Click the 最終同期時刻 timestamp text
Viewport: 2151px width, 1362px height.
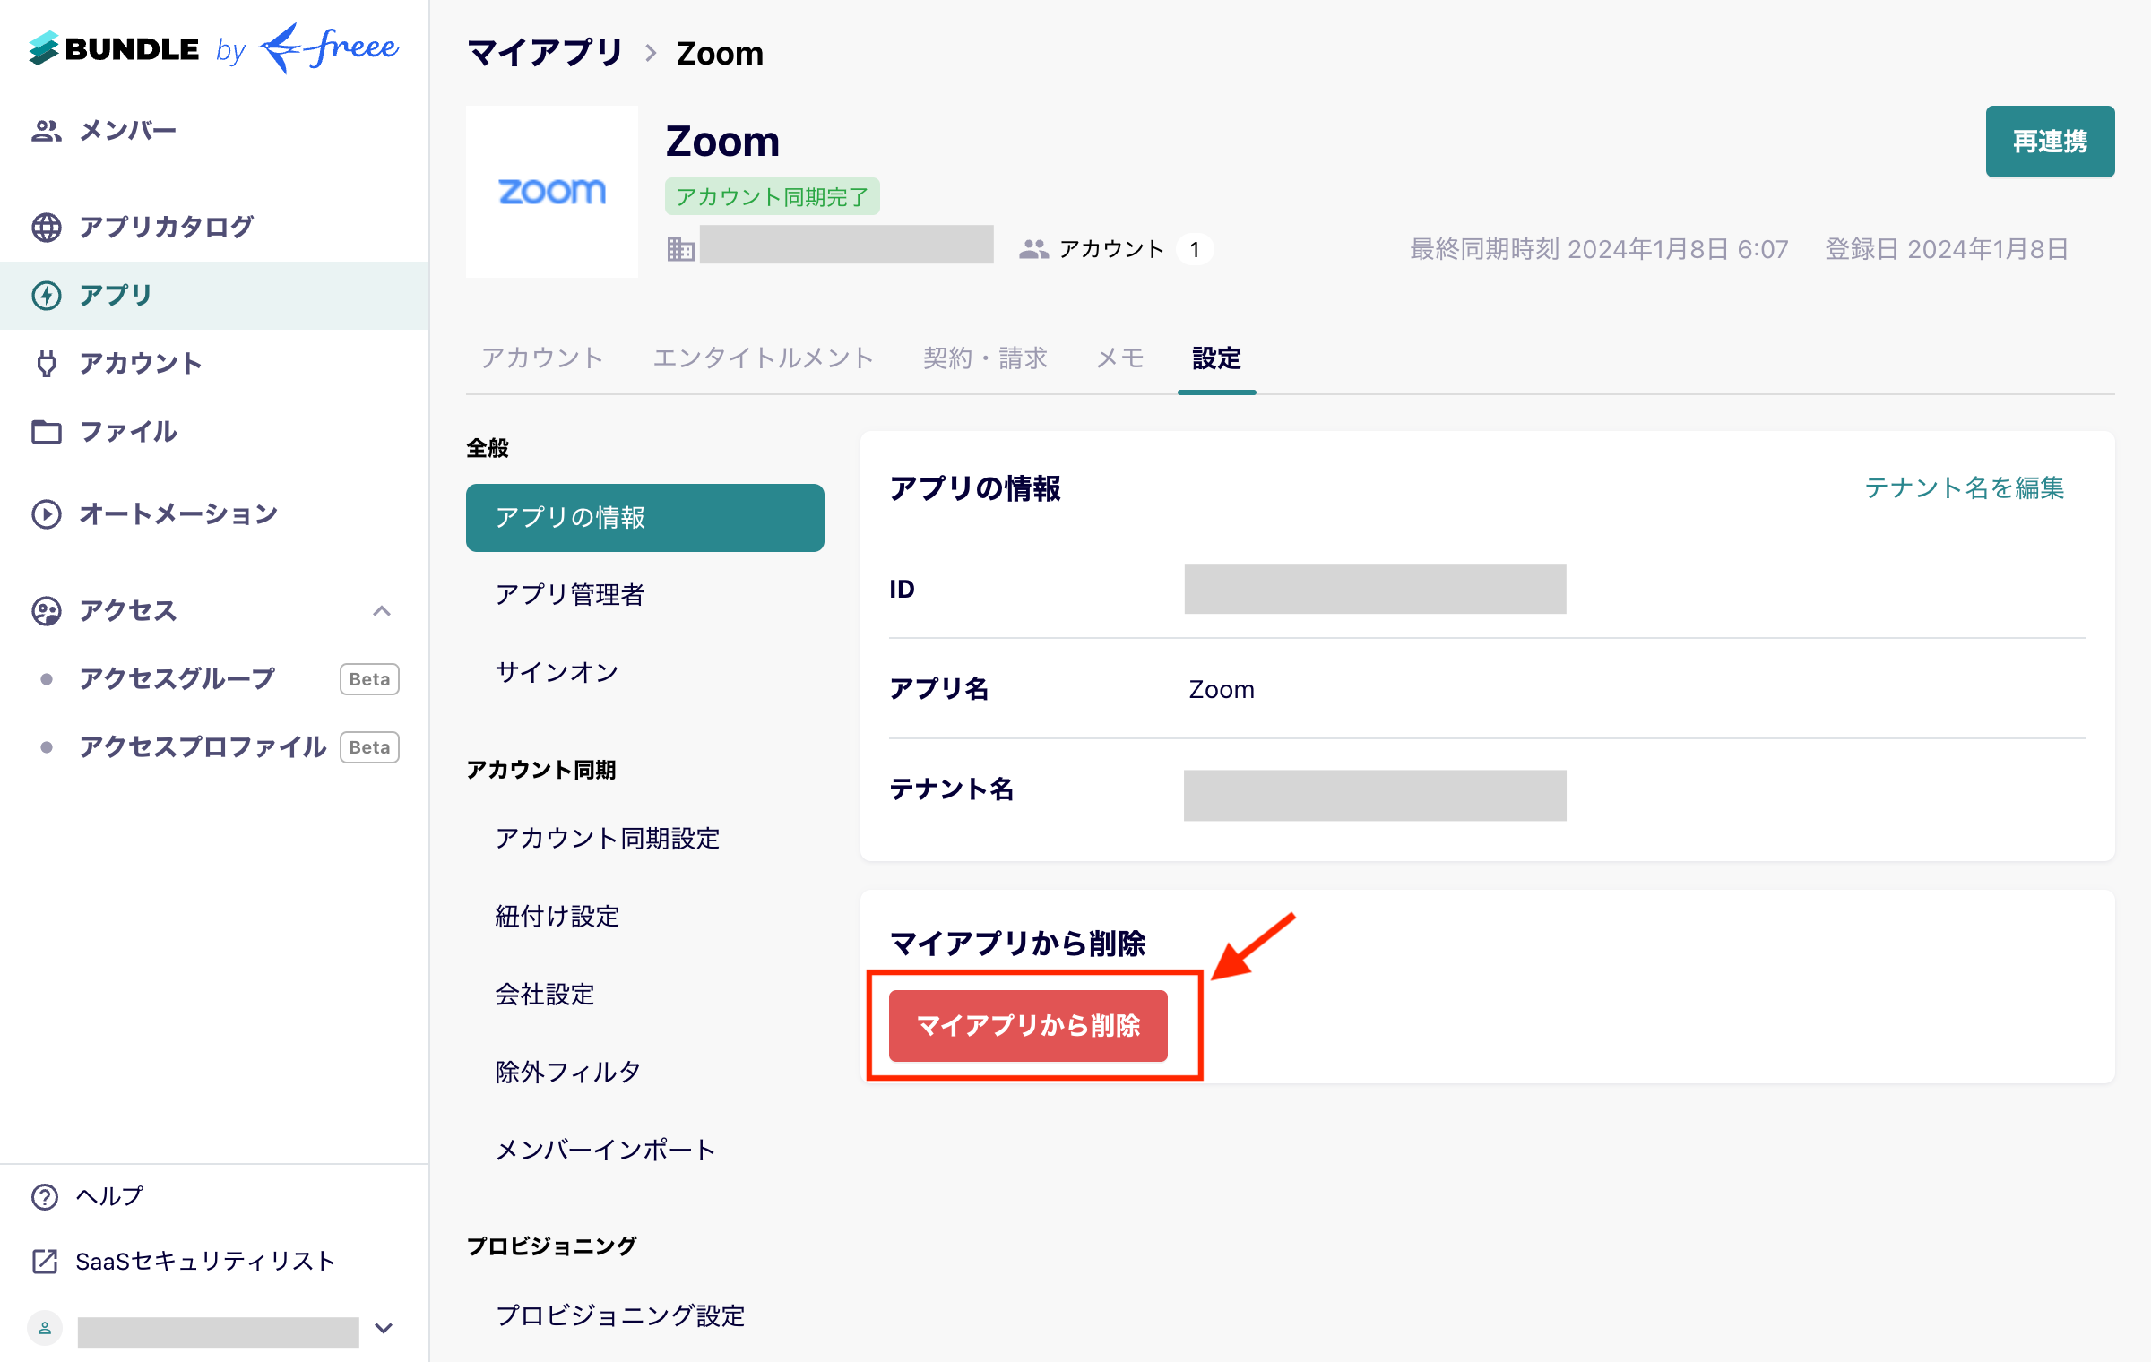tap(1599, 249)
